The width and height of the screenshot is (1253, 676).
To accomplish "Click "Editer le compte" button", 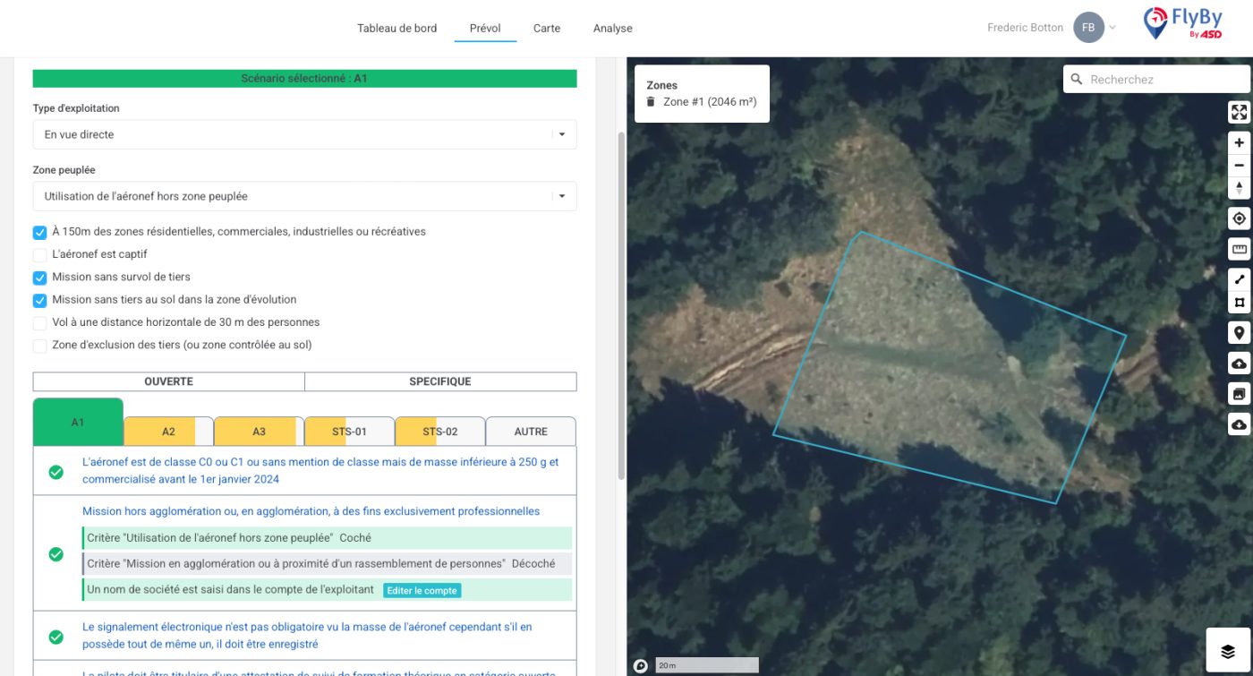I will coord(422,590).
